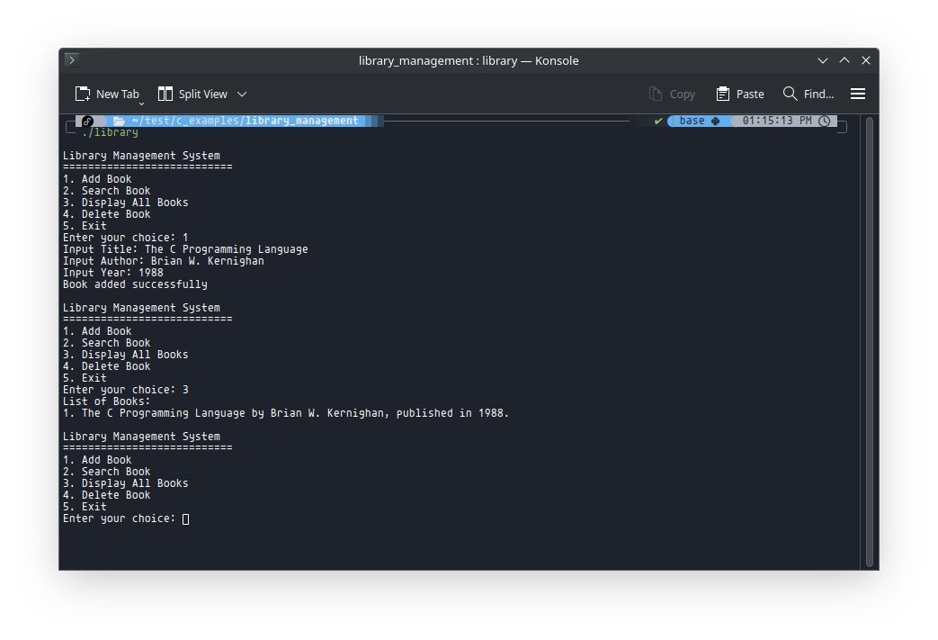The height and width of the screenshot is (640, 938).
Task: Click the New Tab icon
Action: coord(83,94)
